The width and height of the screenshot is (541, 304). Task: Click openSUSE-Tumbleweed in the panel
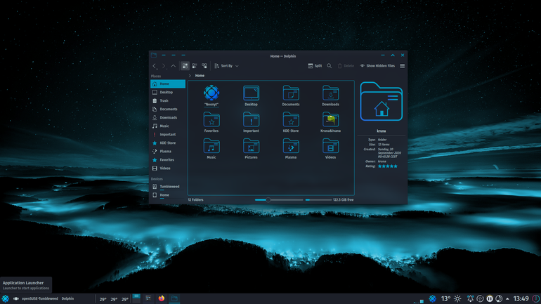(x=39, y=299)
